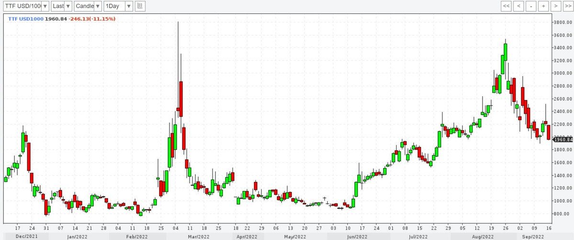Click the May/2022 month label
Image resolution: width=574 pixels, height=240 pixels.
pos(296,237)
